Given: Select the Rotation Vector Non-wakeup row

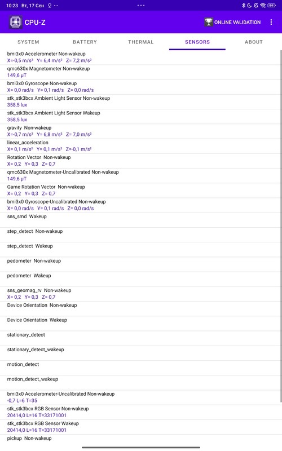Looking at the screenshot, I should click(x=140, y=161).
